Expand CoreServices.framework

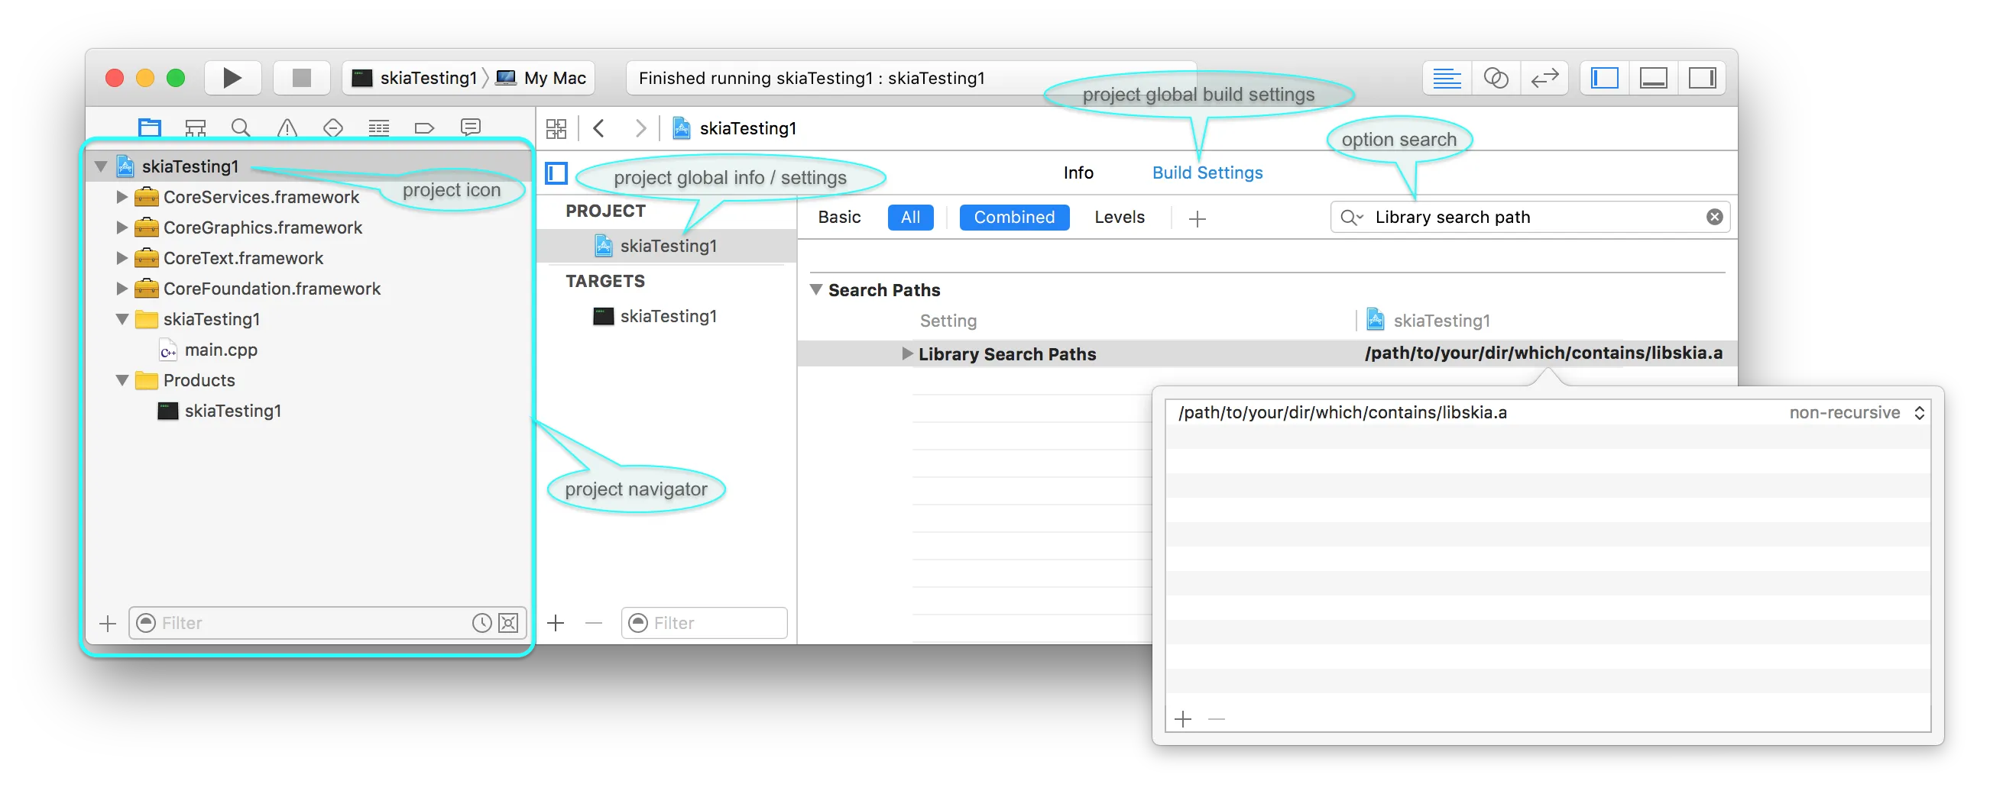[122, 197]
